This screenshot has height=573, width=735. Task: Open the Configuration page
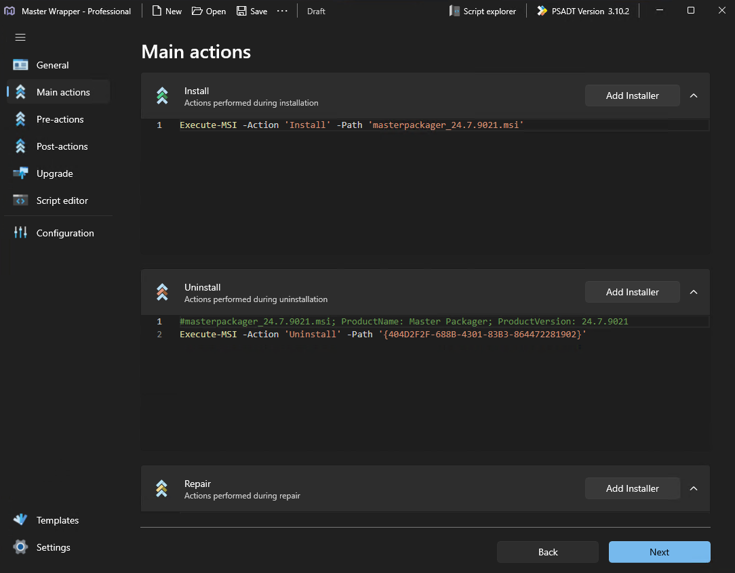(58, 233)
